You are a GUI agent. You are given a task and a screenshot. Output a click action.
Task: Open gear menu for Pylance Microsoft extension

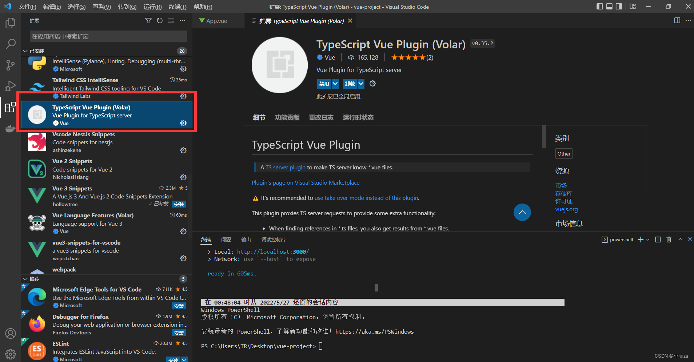pyautogui.click(x=183, y=69)
